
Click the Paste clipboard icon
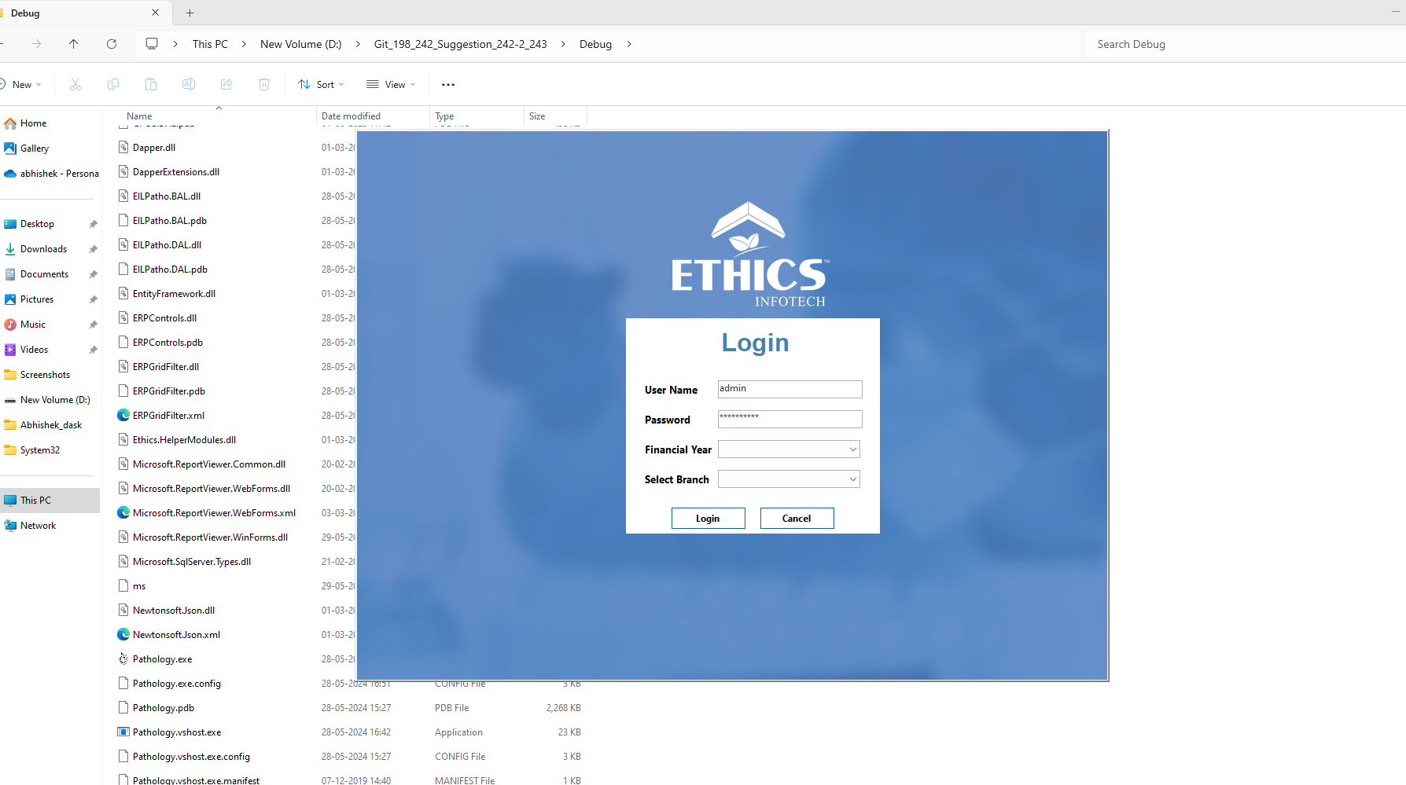pos(151,84)
